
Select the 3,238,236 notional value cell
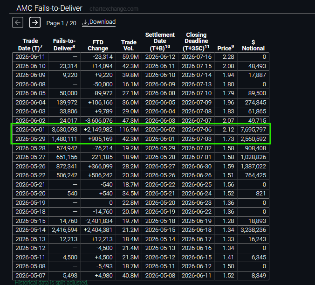pos(253,230)
